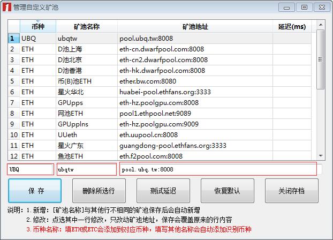Click the red app icon in title bar
The image size is (333, 240).
(x=7, y=7)
